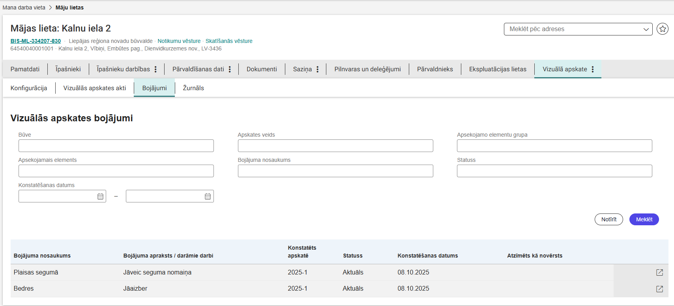Screen dimensions: 674x306
Task: Click the favorite star icon
Action: click(x=662, y=29)
